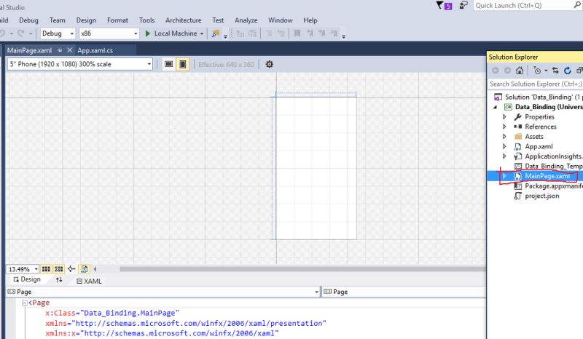Image resolution: width=583 pixels, height=339 pixels.
Task: Swap Design and XAML panes
Action: point(59,280)
